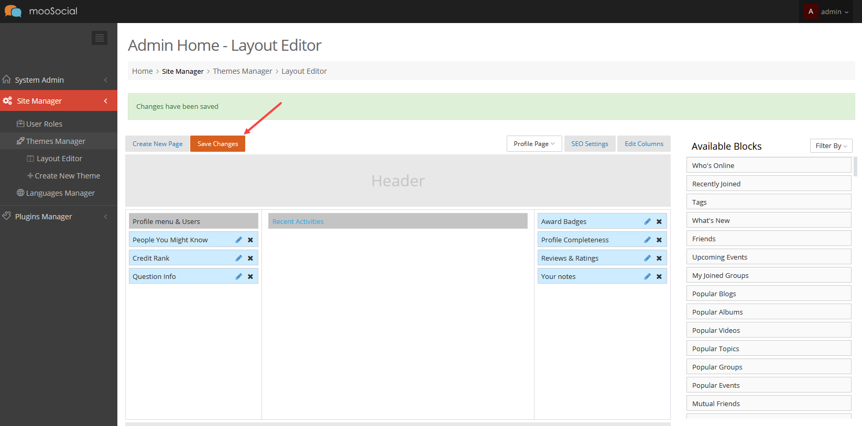Viewport: 862px width, 426px height.
Task: Select the Popular Topics available block
Action: coord(769,349)
